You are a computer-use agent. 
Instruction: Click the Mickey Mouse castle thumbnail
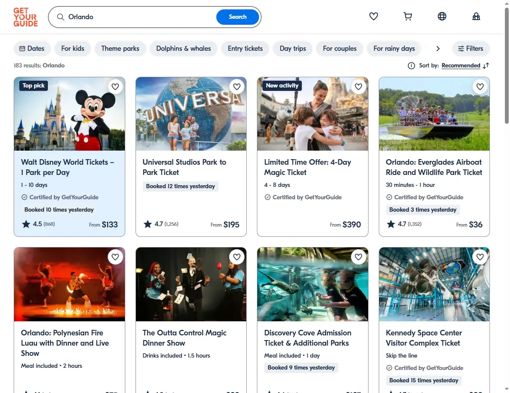coord(69,114)
